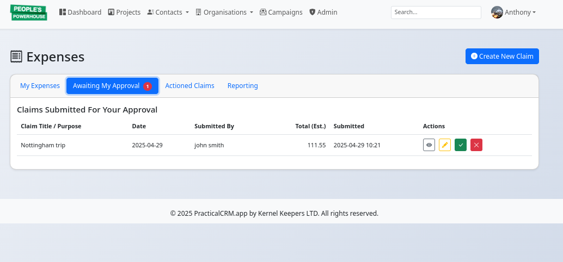
Task: Click the red pending-count badge
Action: [148, 86]
